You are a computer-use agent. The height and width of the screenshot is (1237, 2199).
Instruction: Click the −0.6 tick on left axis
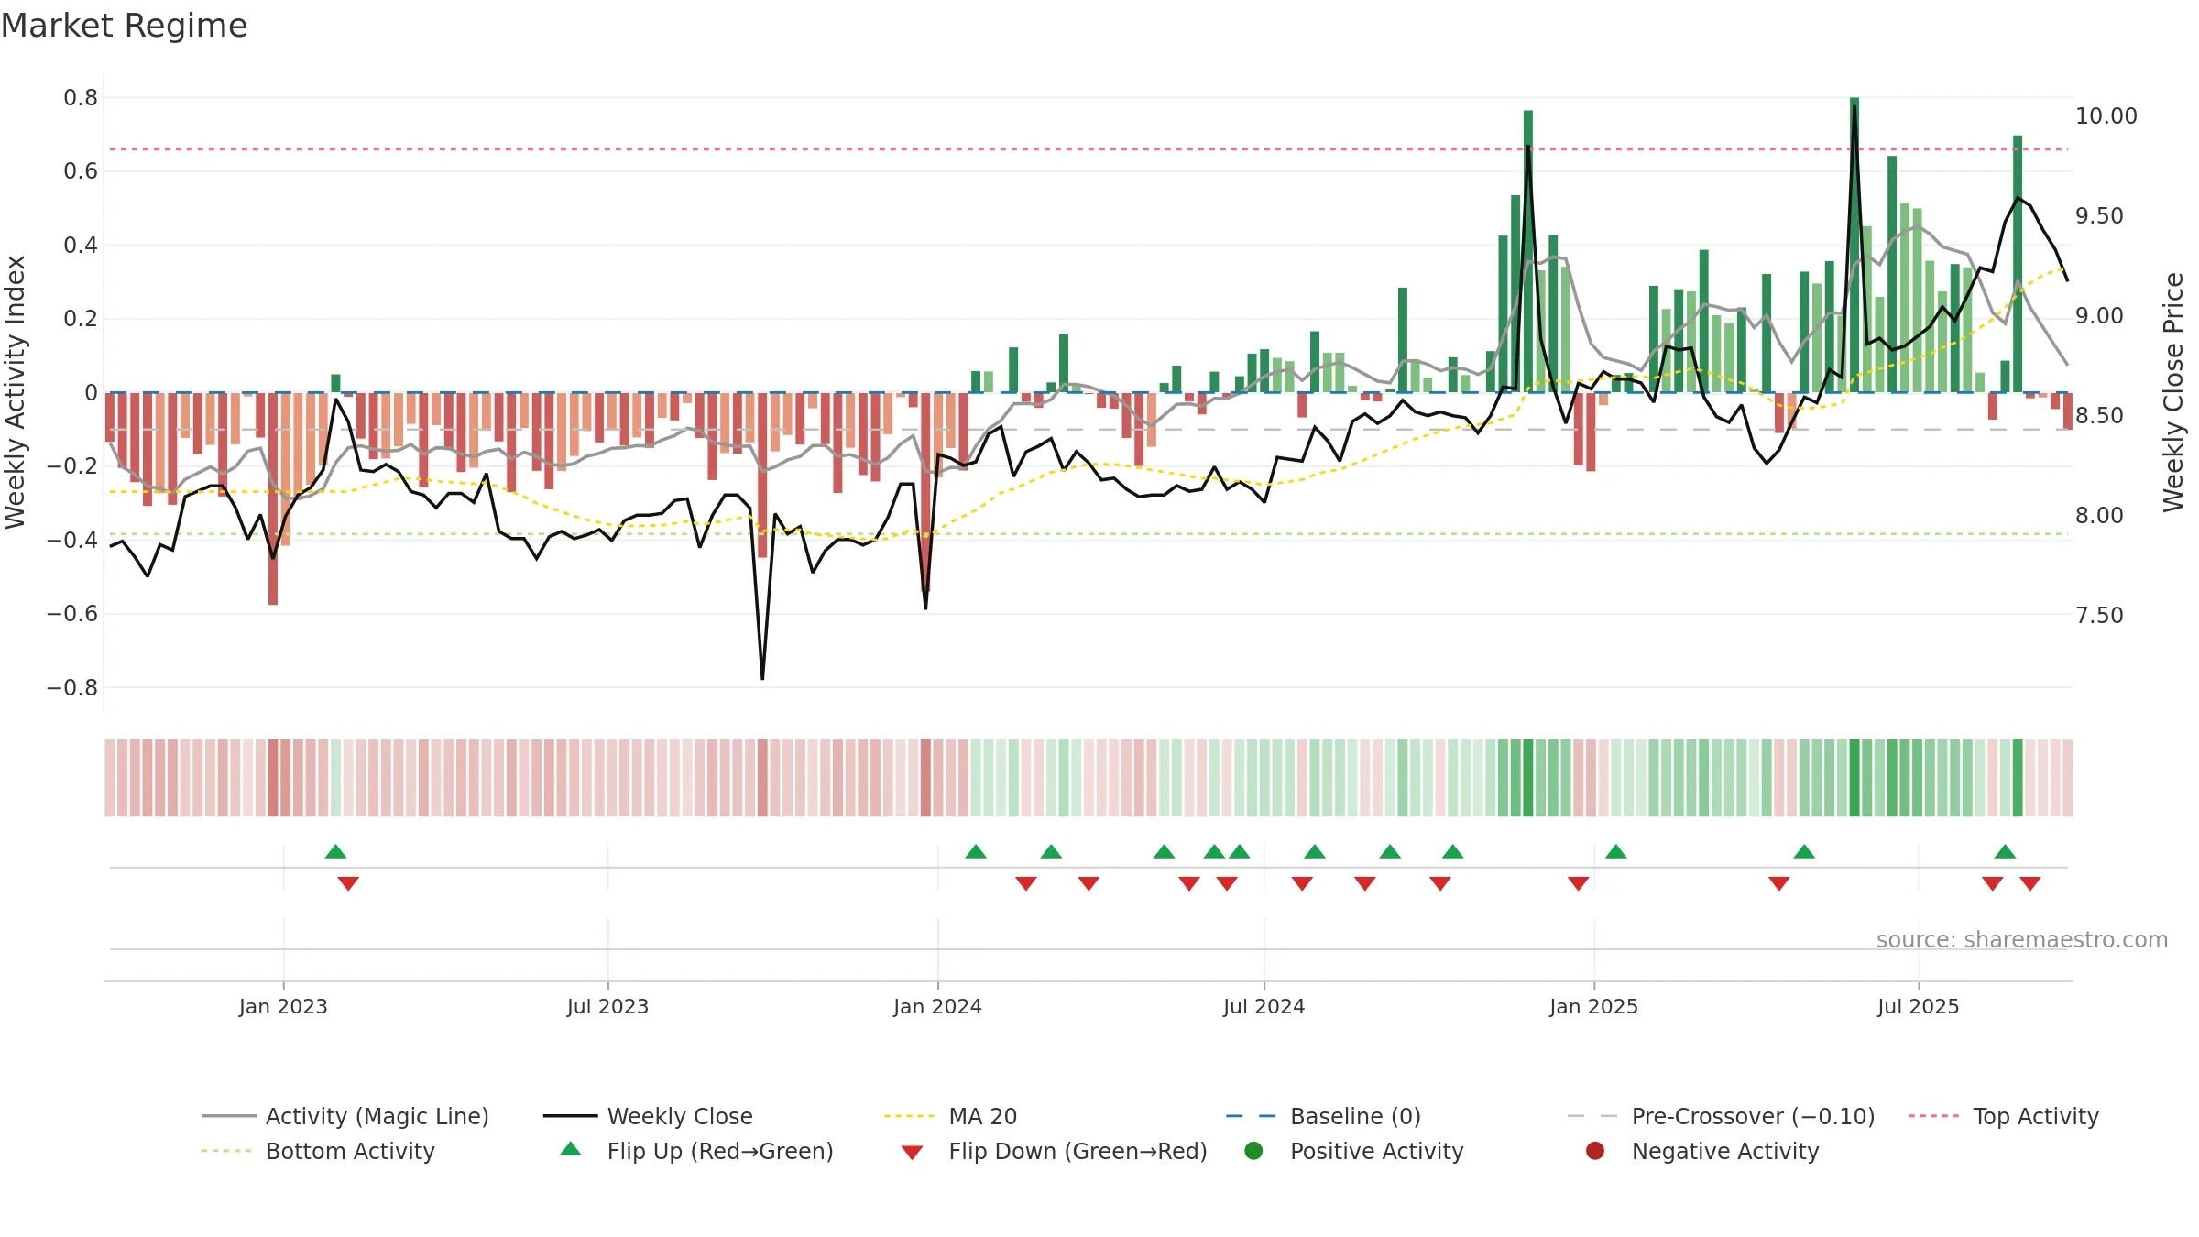pos(72,614)
